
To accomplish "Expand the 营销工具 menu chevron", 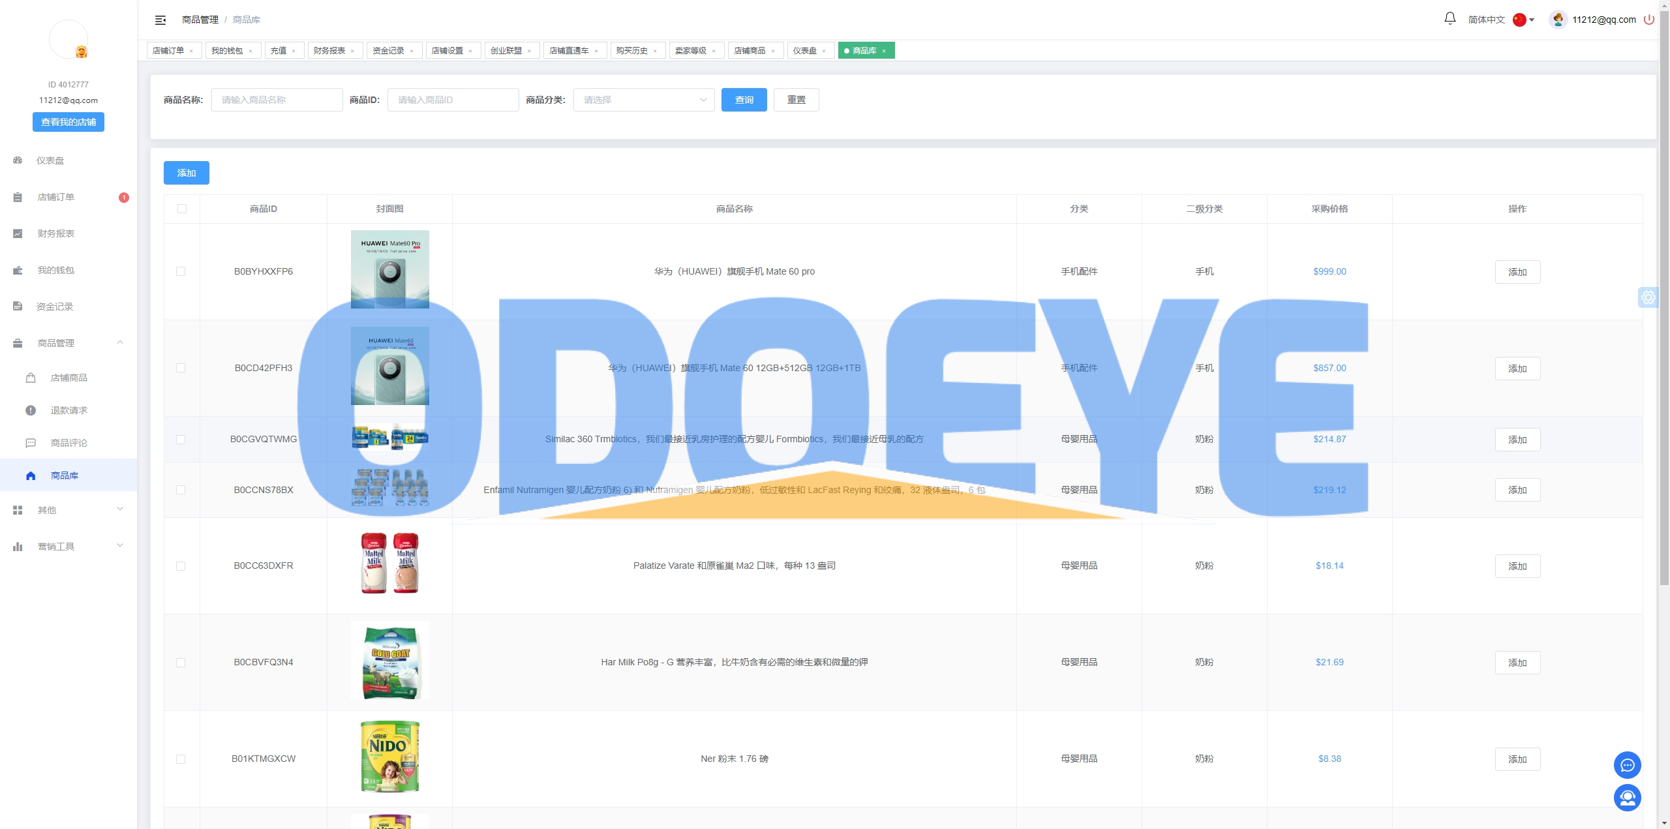I will click(x=120, y=546).
